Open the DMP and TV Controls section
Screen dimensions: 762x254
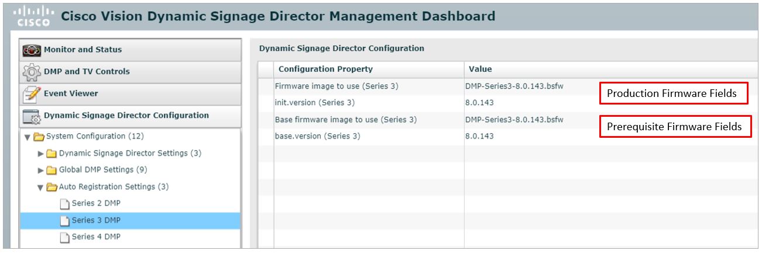pyautogui.click(x=131, y=72)
